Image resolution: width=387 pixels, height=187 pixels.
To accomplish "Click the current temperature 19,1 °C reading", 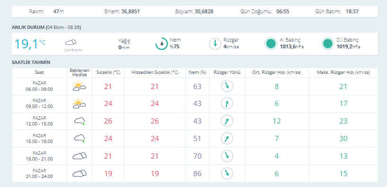I will coord(30,44).
